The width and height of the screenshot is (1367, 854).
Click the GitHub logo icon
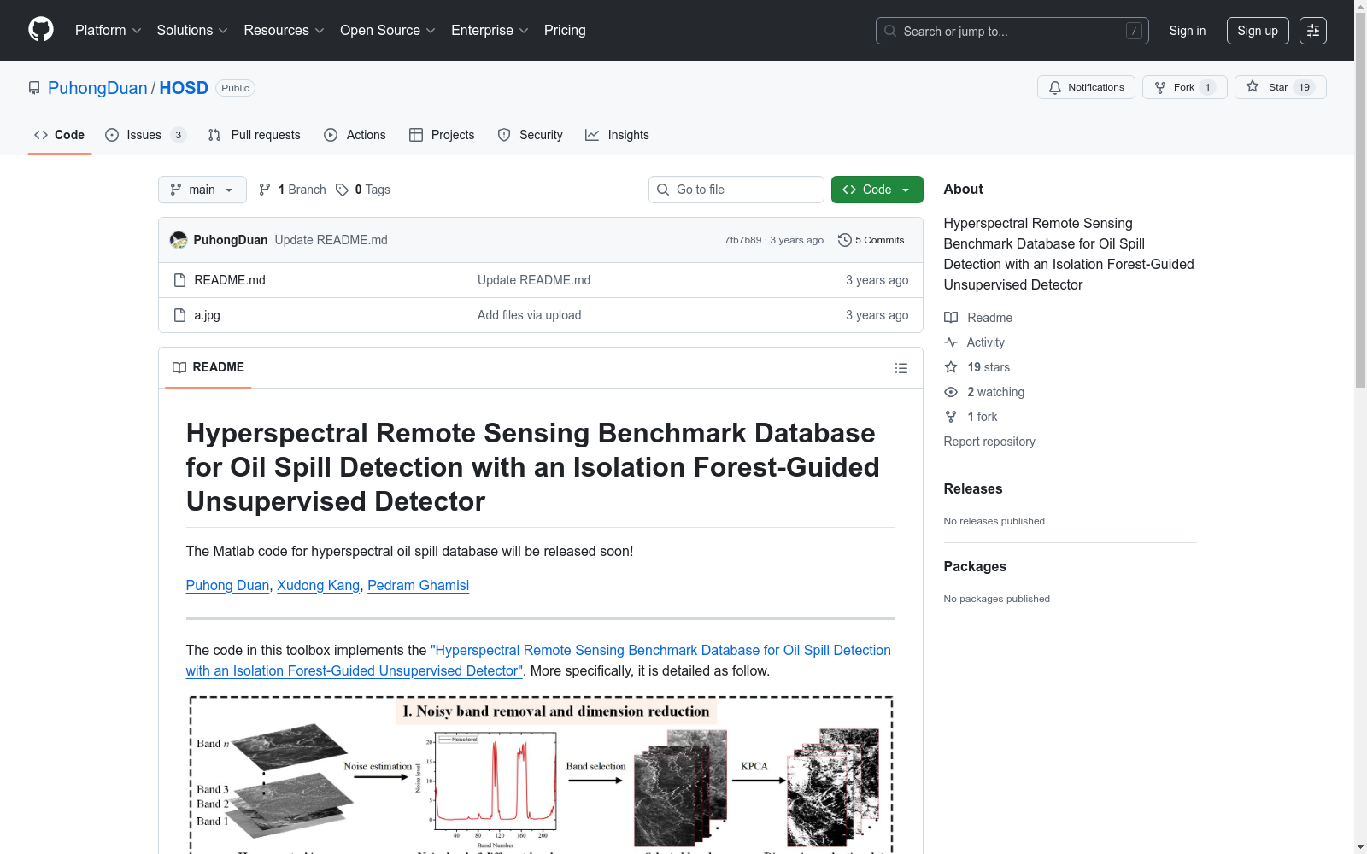click(x=41, y=30)
